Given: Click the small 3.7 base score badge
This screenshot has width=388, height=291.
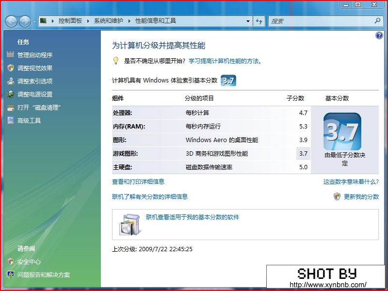Looking at the screenshot, I should (x=228, y=81).
